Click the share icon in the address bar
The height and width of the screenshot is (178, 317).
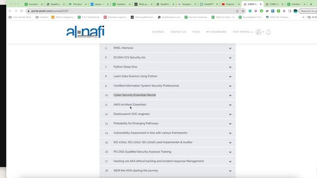tap(237, 11)
